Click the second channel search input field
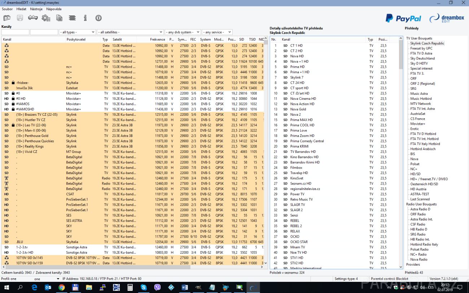Image resolution: width=469 pixels, height=293 pixels. (x=44, y=32)
